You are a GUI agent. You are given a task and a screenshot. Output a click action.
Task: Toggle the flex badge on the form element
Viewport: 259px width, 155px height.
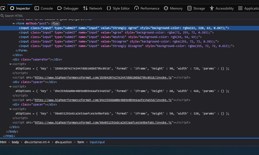55,24
